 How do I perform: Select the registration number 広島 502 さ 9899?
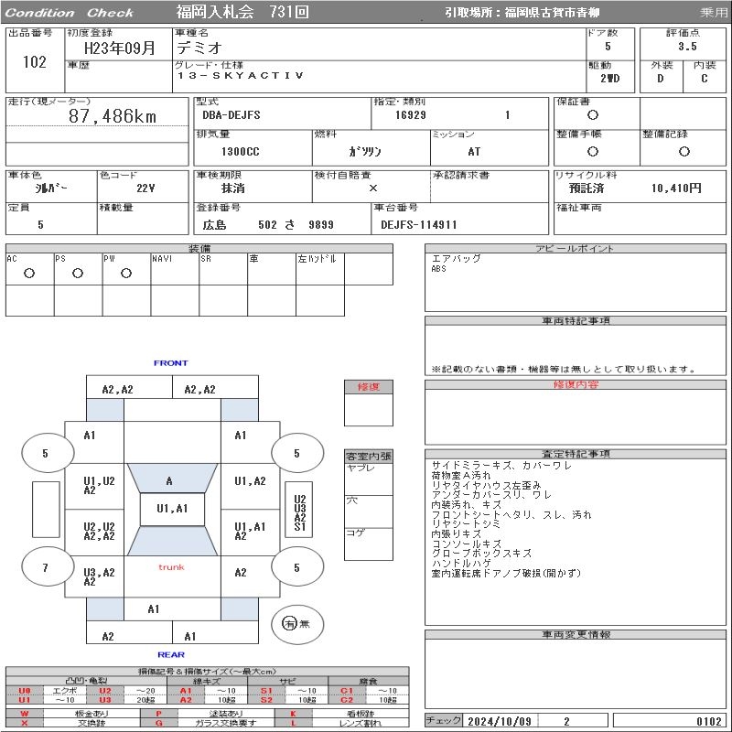click(x=268, y=225)
